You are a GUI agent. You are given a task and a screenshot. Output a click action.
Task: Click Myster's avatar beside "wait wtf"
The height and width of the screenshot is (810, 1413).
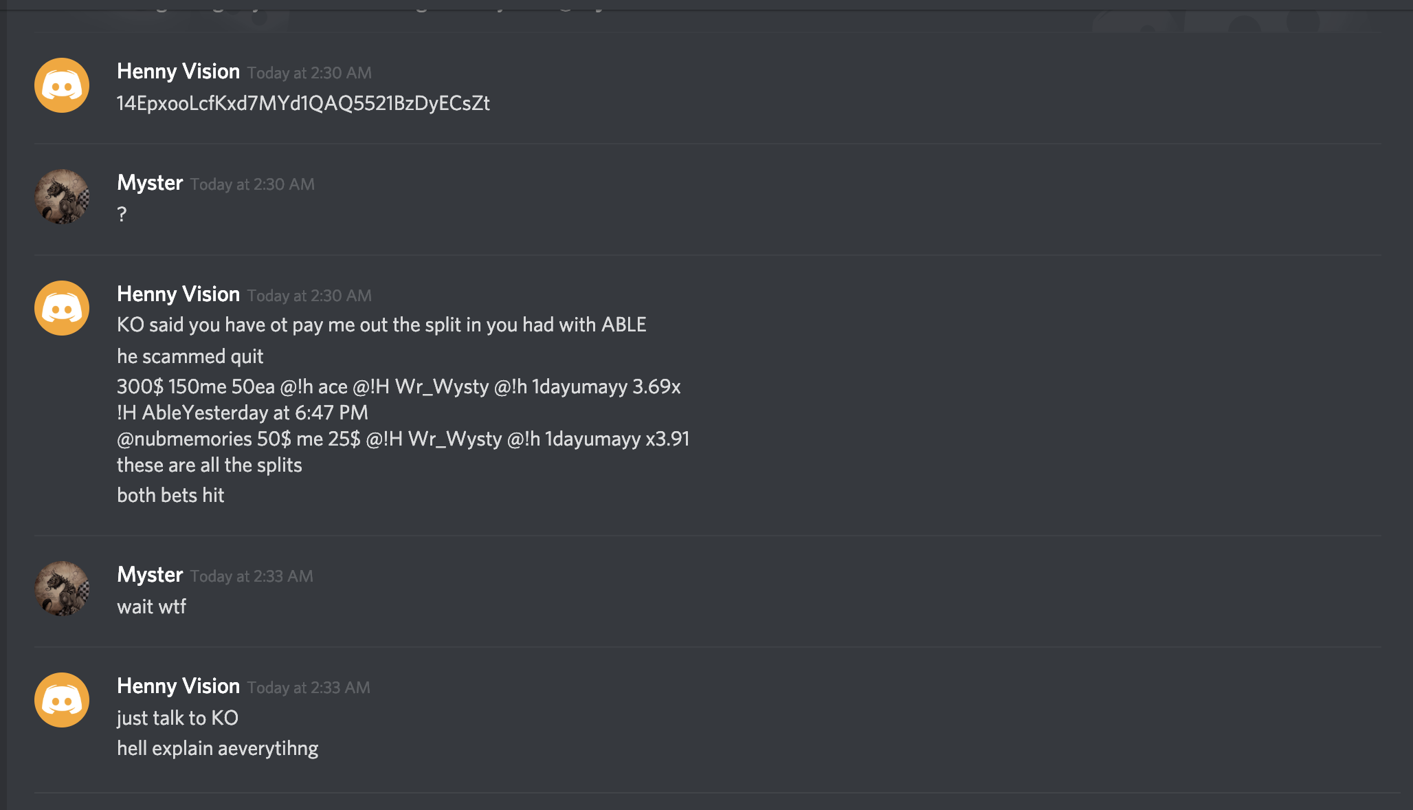62,589
